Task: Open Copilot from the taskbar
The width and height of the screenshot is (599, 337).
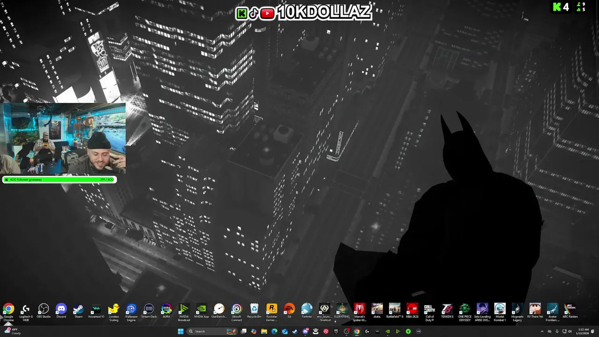Action: pyautogui.click(x=254, y=331)
